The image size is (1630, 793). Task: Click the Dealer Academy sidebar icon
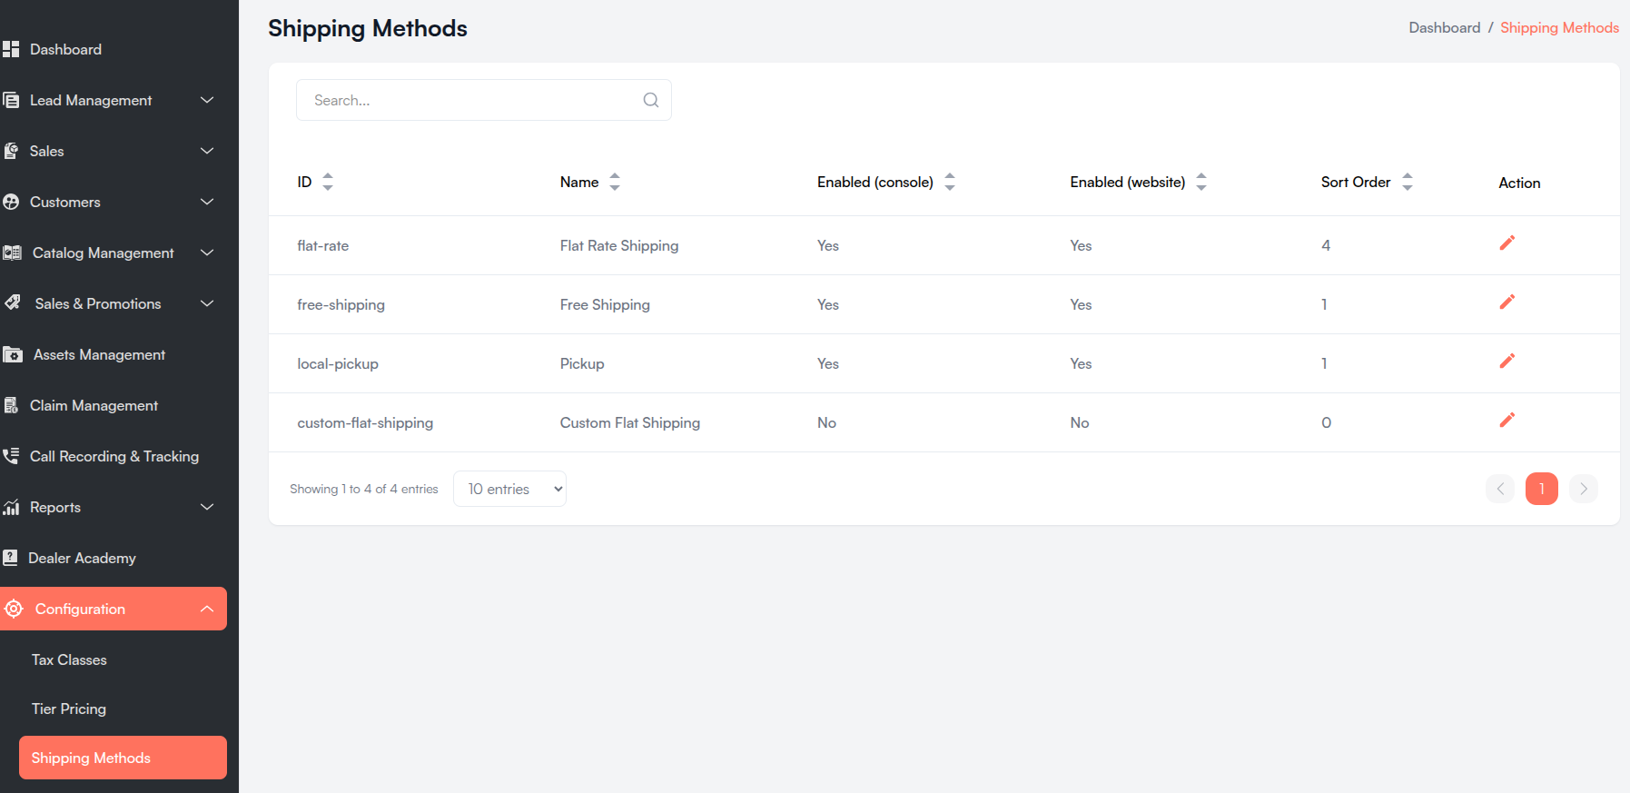point(10,558)
